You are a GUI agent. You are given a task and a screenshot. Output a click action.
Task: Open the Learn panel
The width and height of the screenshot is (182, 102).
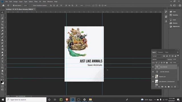[173, 20]
